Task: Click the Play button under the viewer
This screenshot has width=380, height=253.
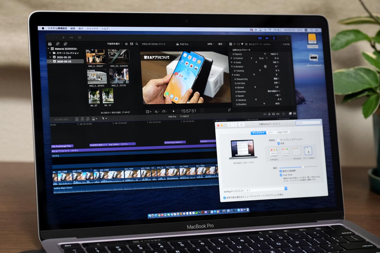Action: point(174,111)
